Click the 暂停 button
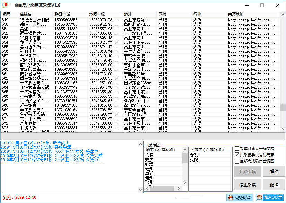 pos(274,171)
